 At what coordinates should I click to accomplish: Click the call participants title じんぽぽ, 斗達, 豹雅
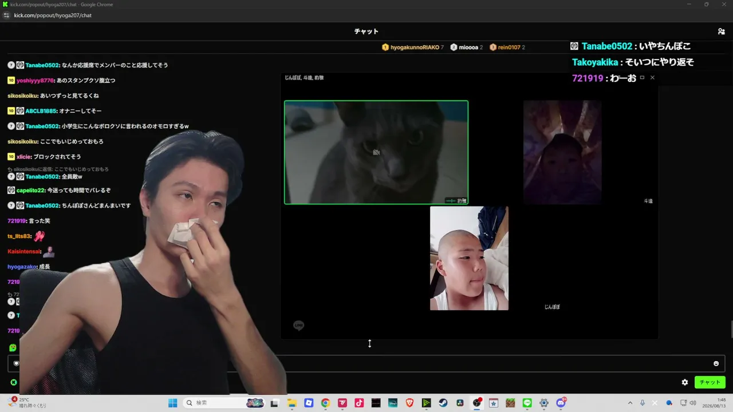tap(304, 77)
